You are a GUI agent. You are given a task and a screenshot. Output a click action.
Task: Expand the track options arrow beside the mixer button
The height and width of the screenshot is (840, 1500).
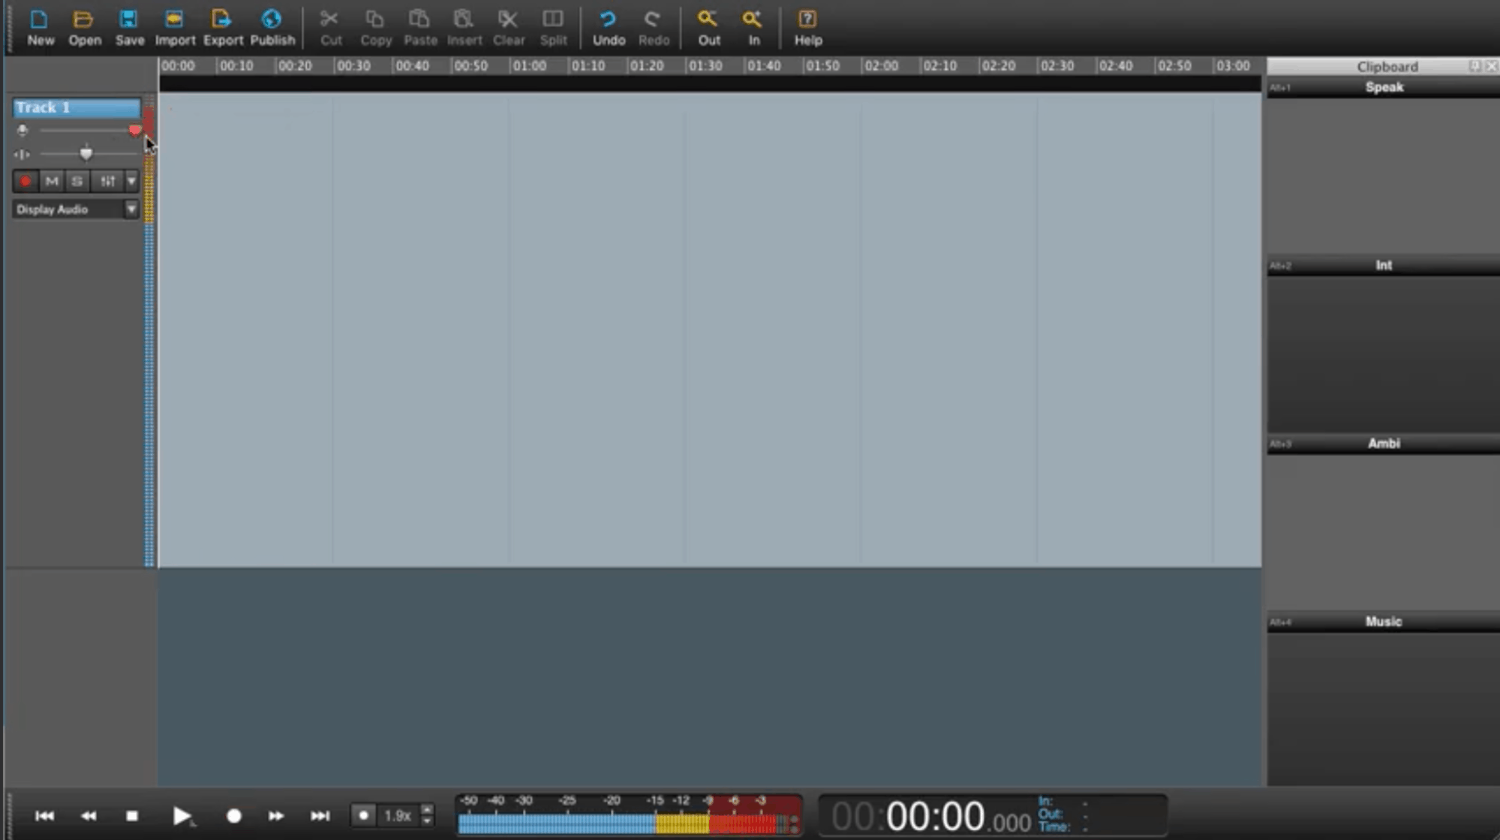tap(131, 181)
